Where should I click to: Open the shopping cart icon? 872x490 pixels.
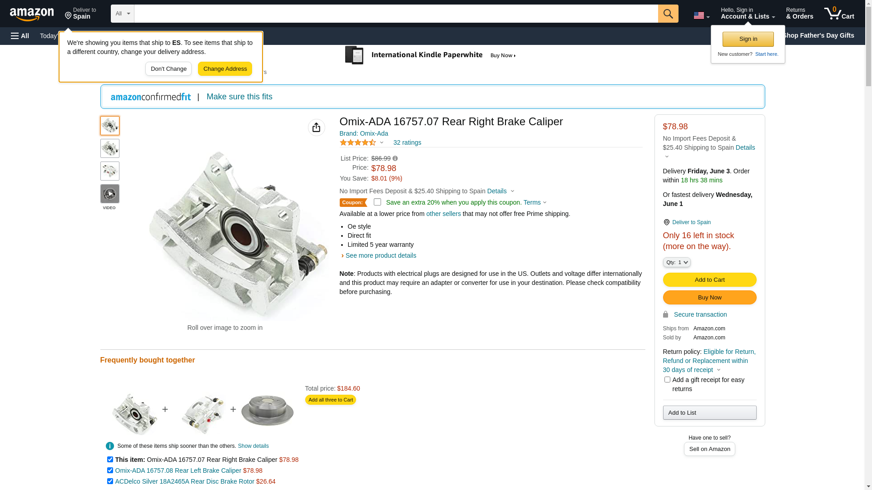[x=839, y=14]
